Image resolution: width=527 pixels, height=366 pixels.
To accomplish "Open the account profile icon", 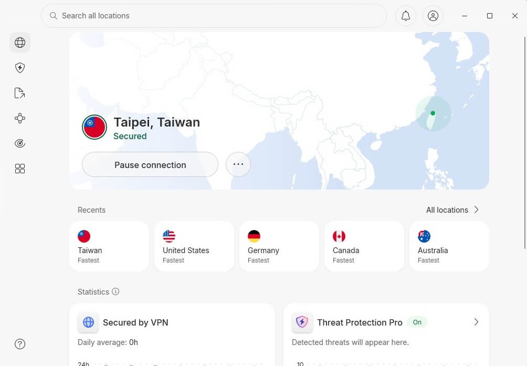I will [x=433, y=16].
